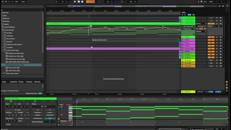Click the transport Stop button
The image size is (231, 130).
point(79,1)
